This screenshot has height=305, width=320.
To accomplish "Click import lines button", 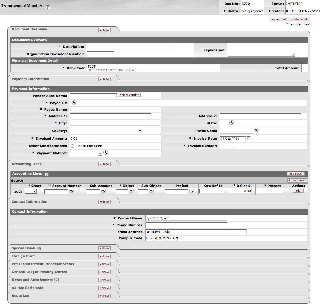I will coord(297,181).
